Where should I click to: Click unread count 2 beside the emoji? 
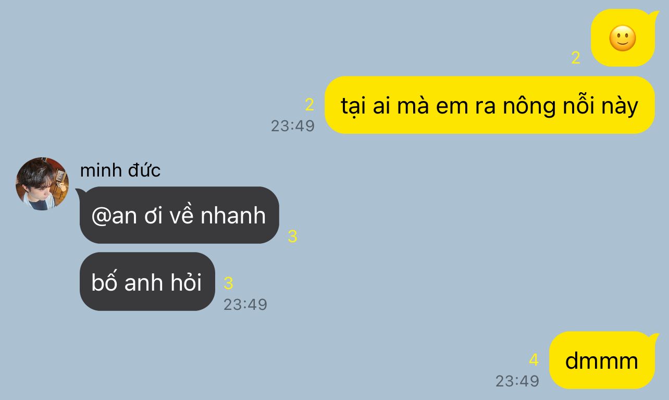click(576, 58)
